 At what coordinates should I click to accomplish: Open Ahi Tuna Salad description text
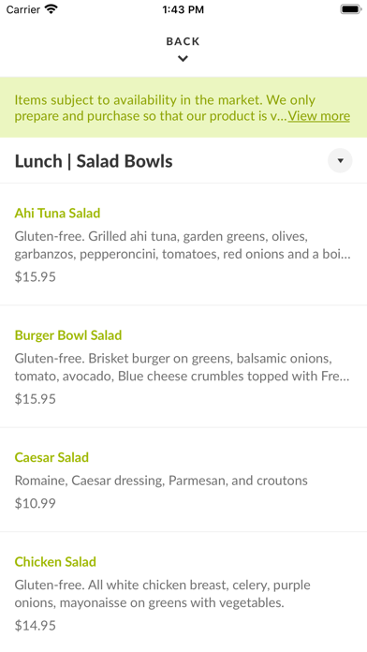183,245
